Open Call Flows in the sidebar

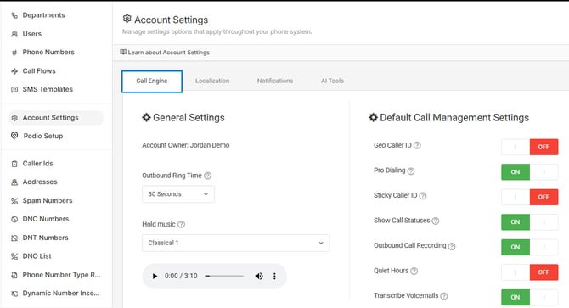39,71
